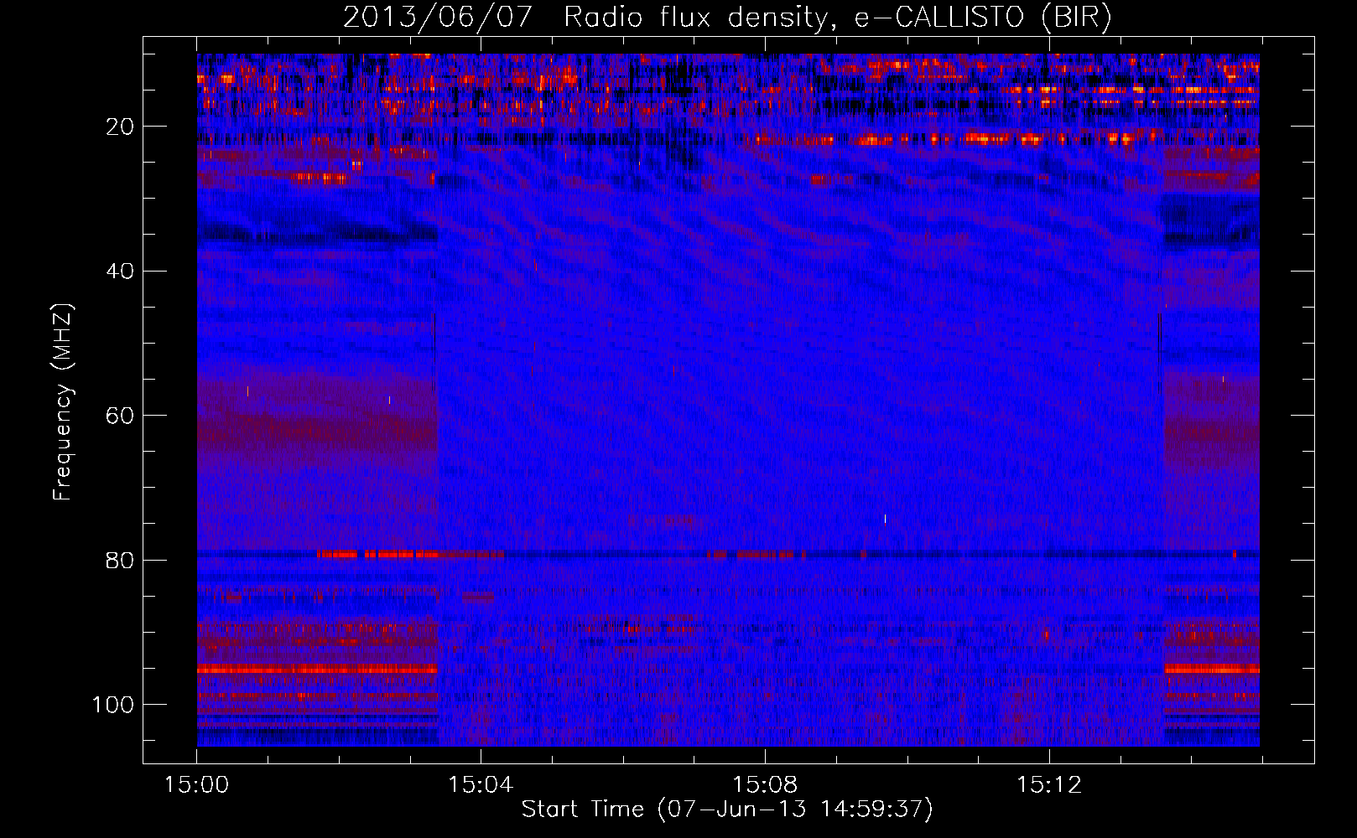
Task: Click the 80 frequency tick label
Action: (120, 560)
